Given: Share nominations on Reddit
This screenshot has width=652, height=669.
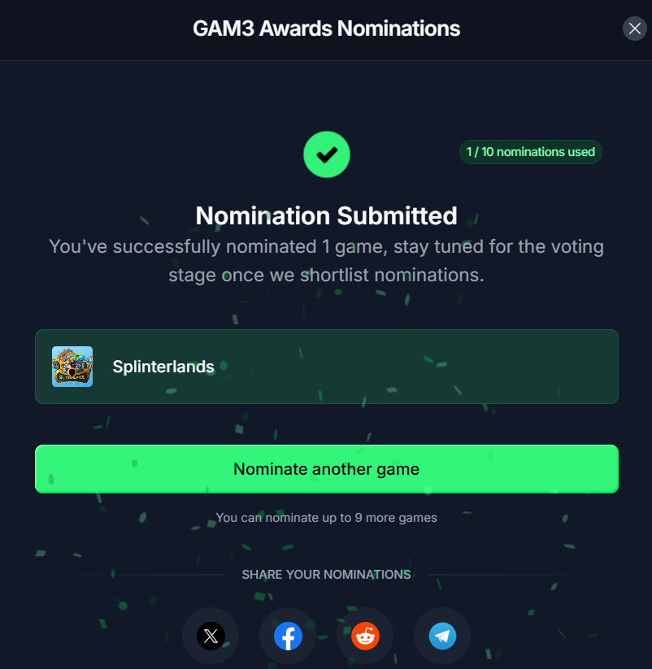Looking at the screenshot, I should coord(365,636).
